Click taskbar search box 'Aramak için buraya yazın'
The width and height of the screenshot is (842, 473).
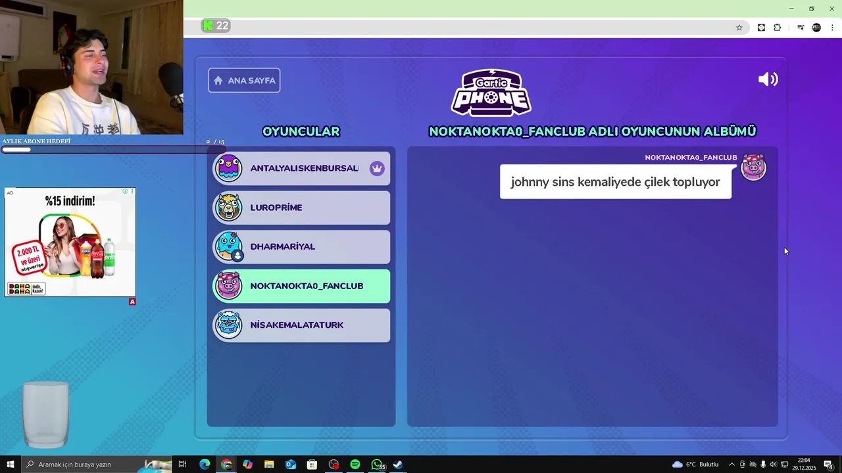click(x=97, y=464)
